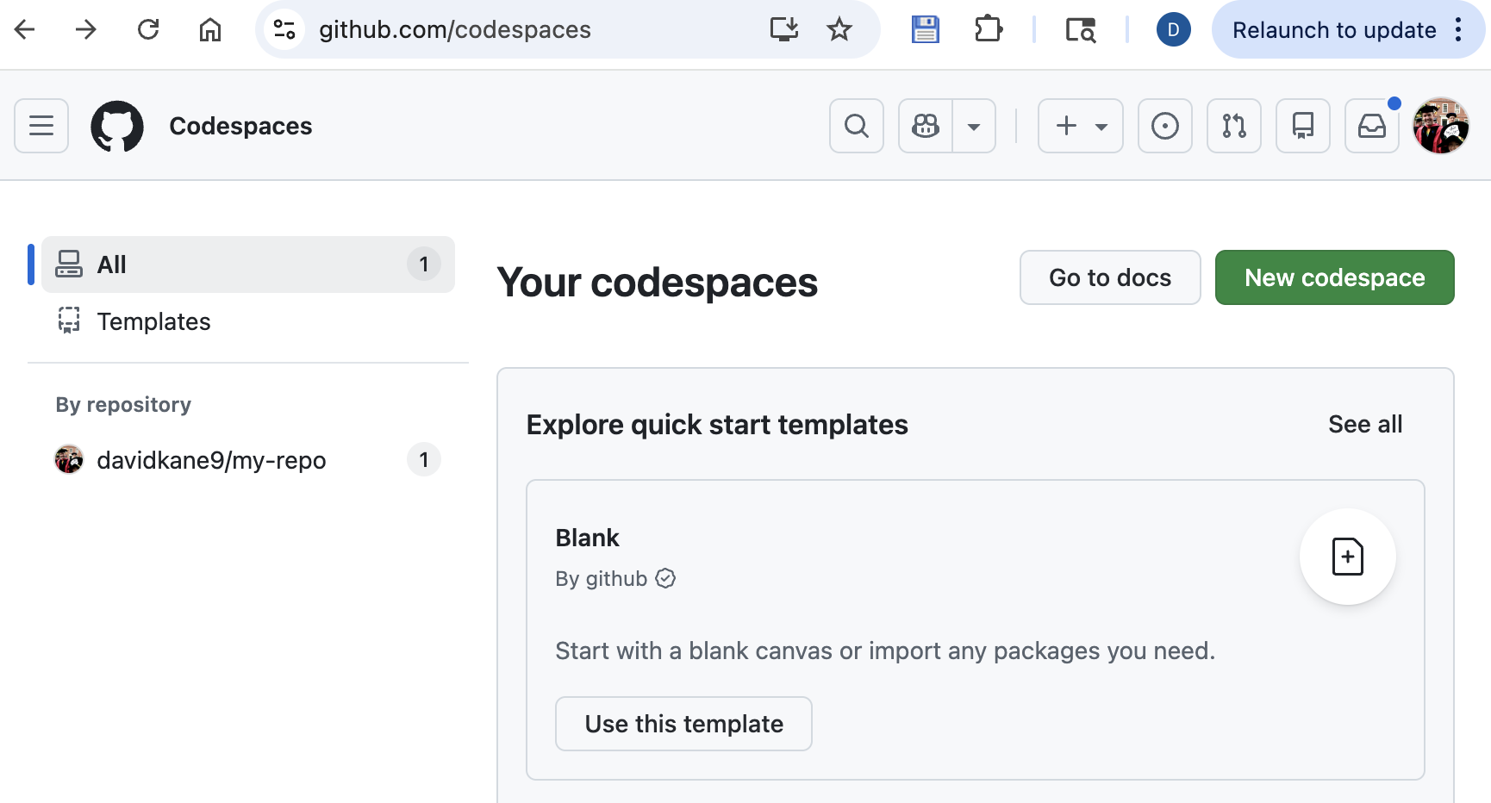This screenshot has height=803, width=1491.
Task: Open Chrome's three-dot menu
Action: (1458, 29)
